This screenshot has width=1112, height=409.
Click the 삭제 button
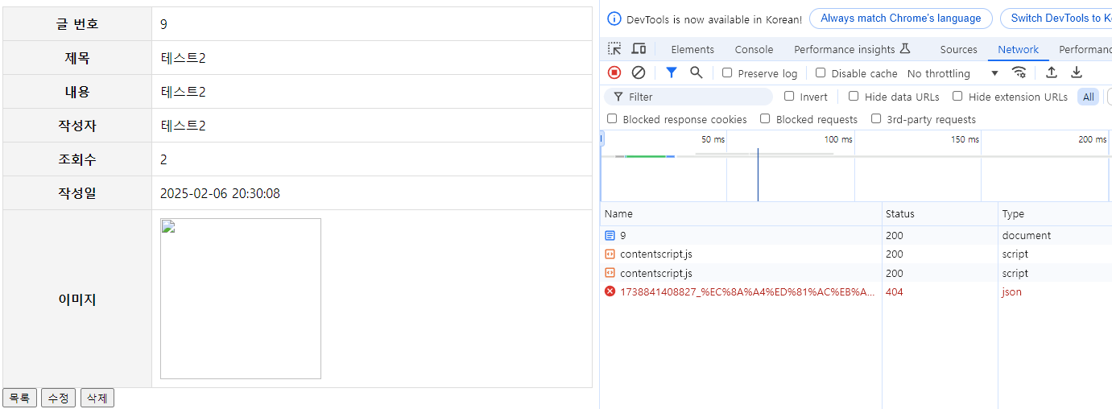[x=97, y=398]
